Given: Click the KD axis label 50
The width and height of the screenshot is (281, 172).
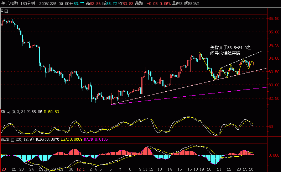Looking at the screenshot, I should pyautogui.click(x=271, y=127).
